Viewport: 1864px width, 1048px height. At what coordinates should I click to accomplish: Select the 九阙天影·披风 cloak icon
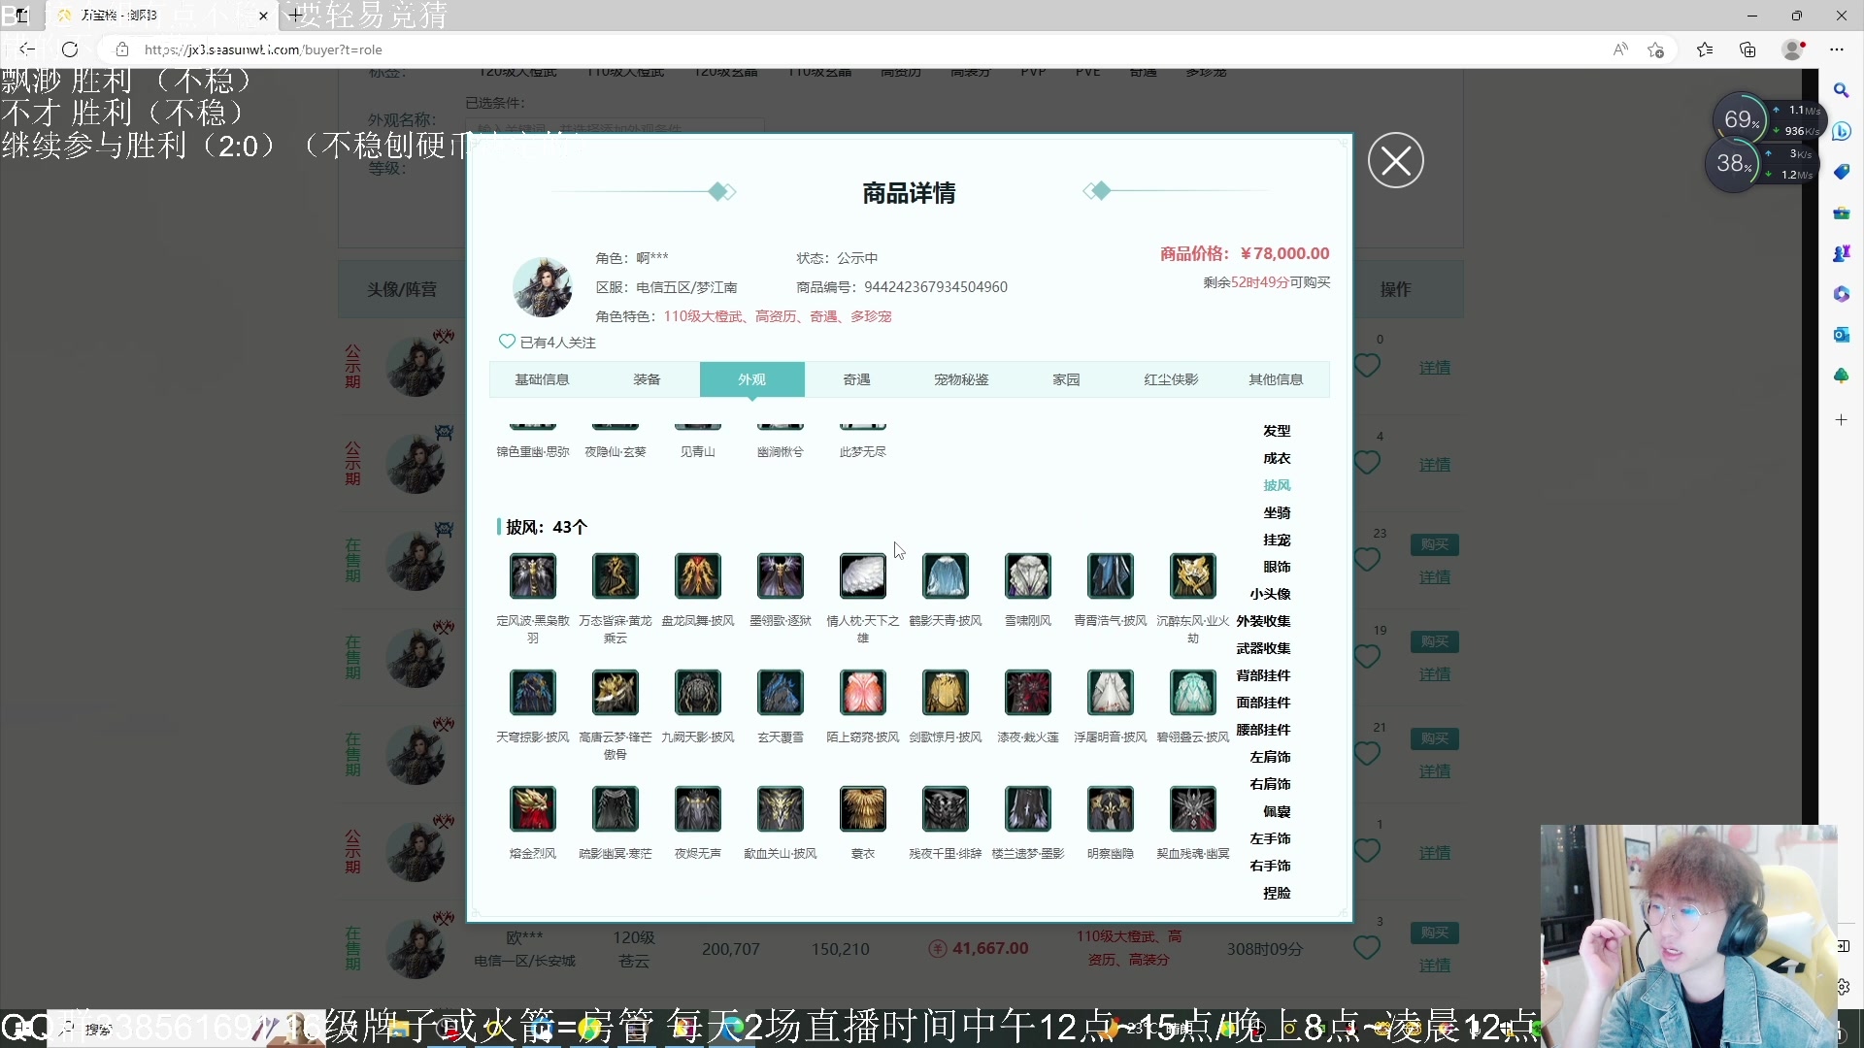(x=698, y=693)
